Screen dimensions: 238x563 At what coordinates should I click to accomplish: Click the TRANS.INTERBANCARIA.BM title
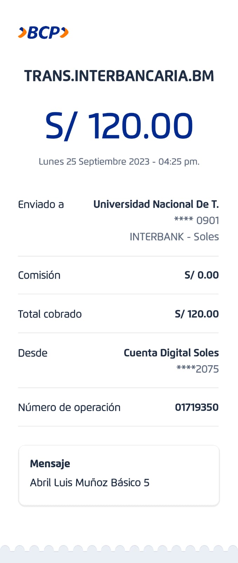click(119, 76)
